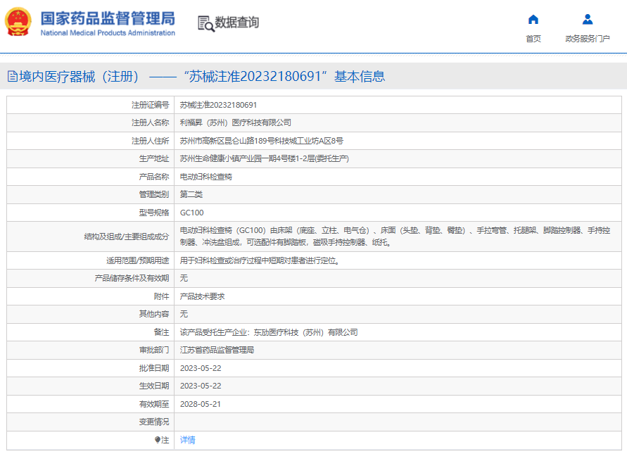Click the 产品名称 label
Image resolution: width=627 pixels, height=454 pixels.
coord(154,177)
